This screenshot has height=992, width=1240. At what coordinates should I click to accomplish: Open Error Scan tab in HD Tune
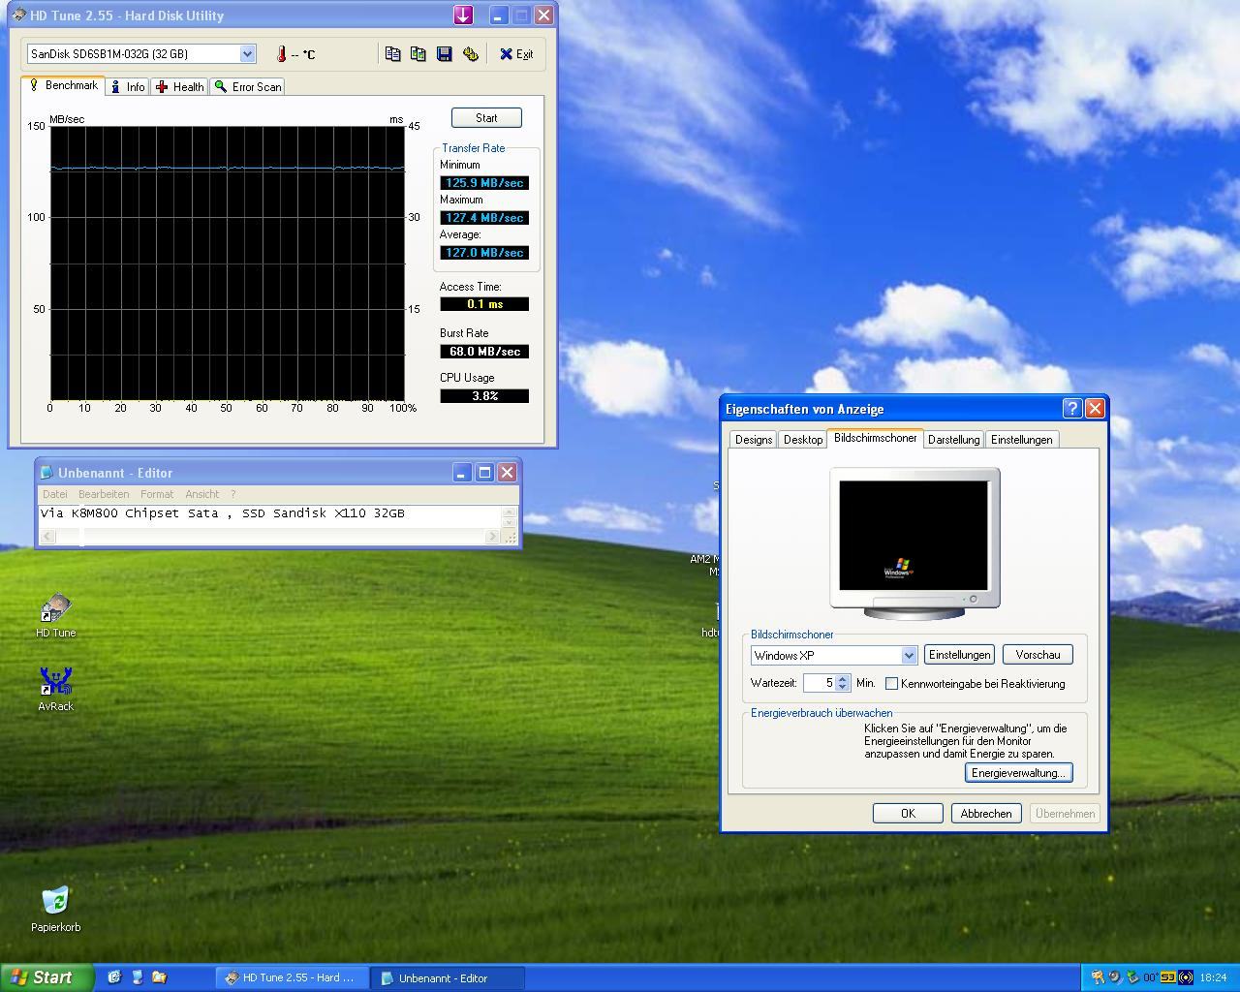pos(247,86)
